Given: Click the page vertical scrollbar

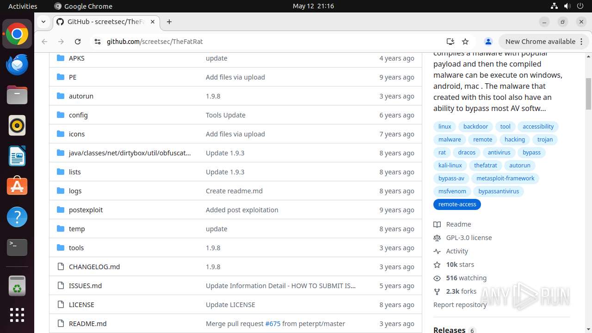Looking at the screenshot, I should tap(588, 94).
